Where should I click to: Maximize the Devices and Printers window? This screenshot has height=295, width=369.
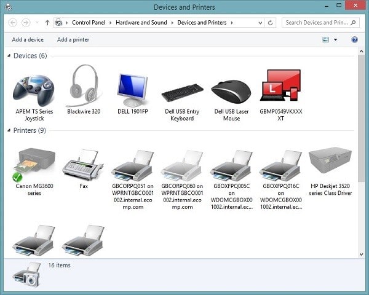tap(339, 5)
